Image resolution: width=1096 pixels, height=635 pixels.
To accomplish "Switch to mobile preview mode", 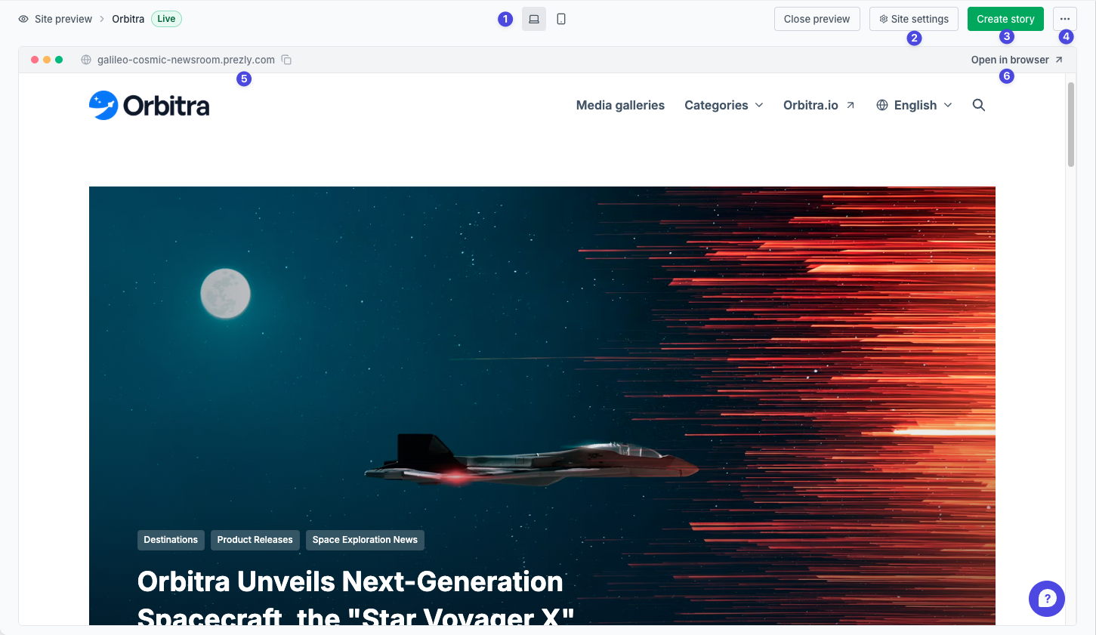I will [x=561, y=19].
